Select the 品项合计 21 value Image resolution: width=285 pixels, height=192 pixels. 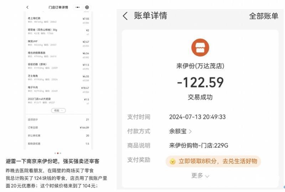[x=87, y=120]
